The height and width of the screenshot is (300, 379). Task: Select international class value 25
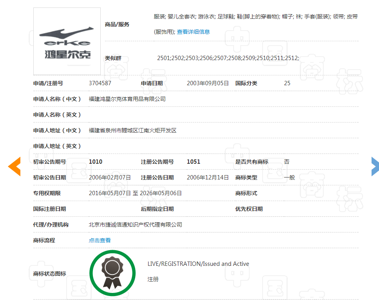(x=287, y=83)
